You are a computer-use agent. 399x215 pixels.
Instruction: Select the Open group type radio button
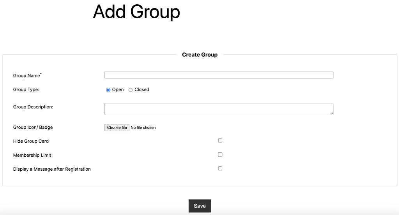108,90
